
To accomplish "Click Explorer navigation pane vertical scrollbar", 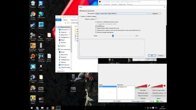I will tap(71, 47).
